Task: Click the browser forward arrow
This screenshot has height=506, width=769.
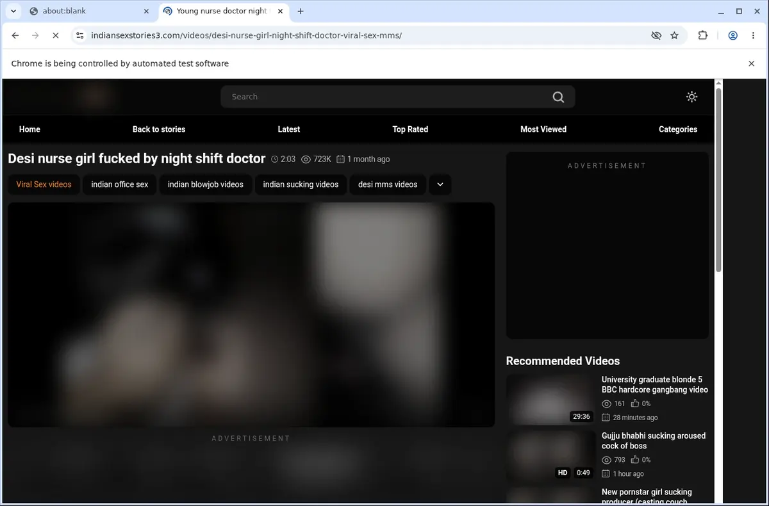Action: click(x=35, y=36)
